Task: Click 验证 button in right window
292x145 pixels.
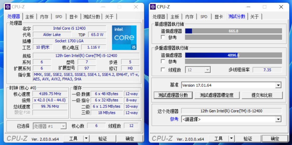Action: [248, 139]
